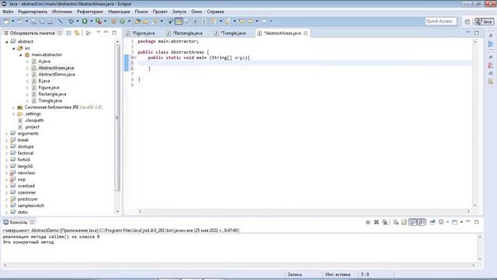Image resolution: width=497 pixels, height=280 pixels.
Task: Toggle Pin Console
Action: (x=433, y=222)
